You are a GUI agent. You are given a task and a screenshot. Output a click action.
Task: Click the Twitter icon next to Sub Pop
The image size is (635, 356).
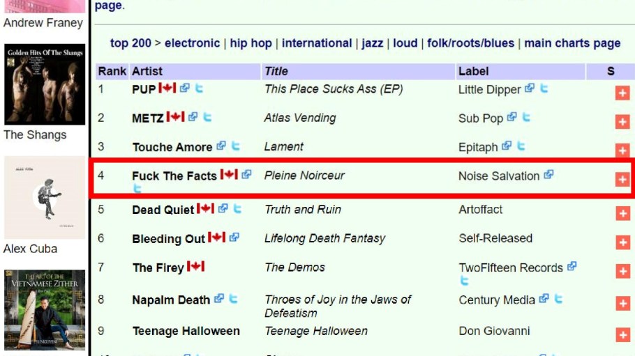pos(526,118)
